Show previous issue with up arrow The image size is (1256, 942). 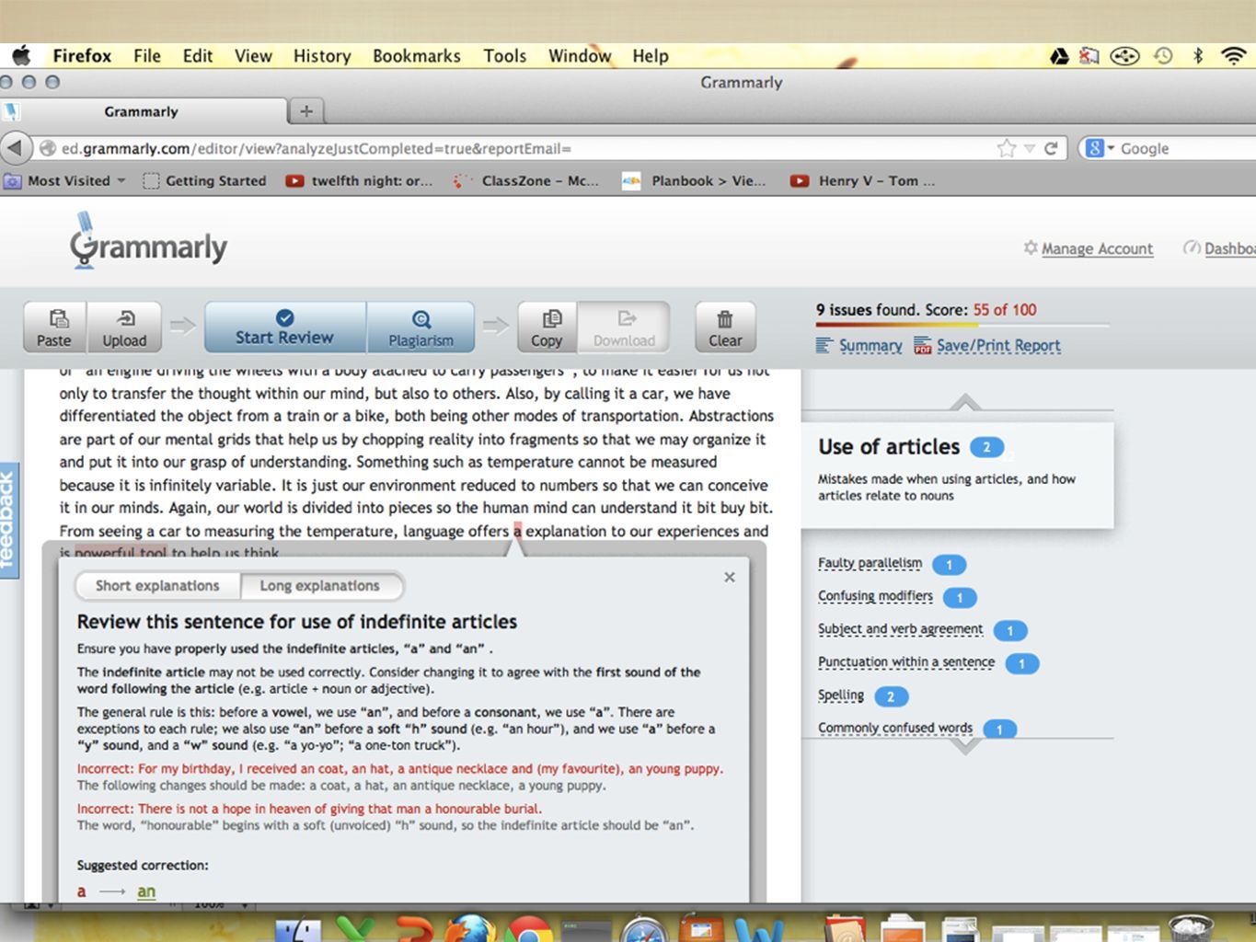965,402
